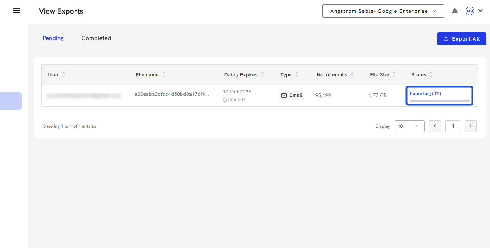Sort table by Status column

pyautogui.click(x=431, y=75)
